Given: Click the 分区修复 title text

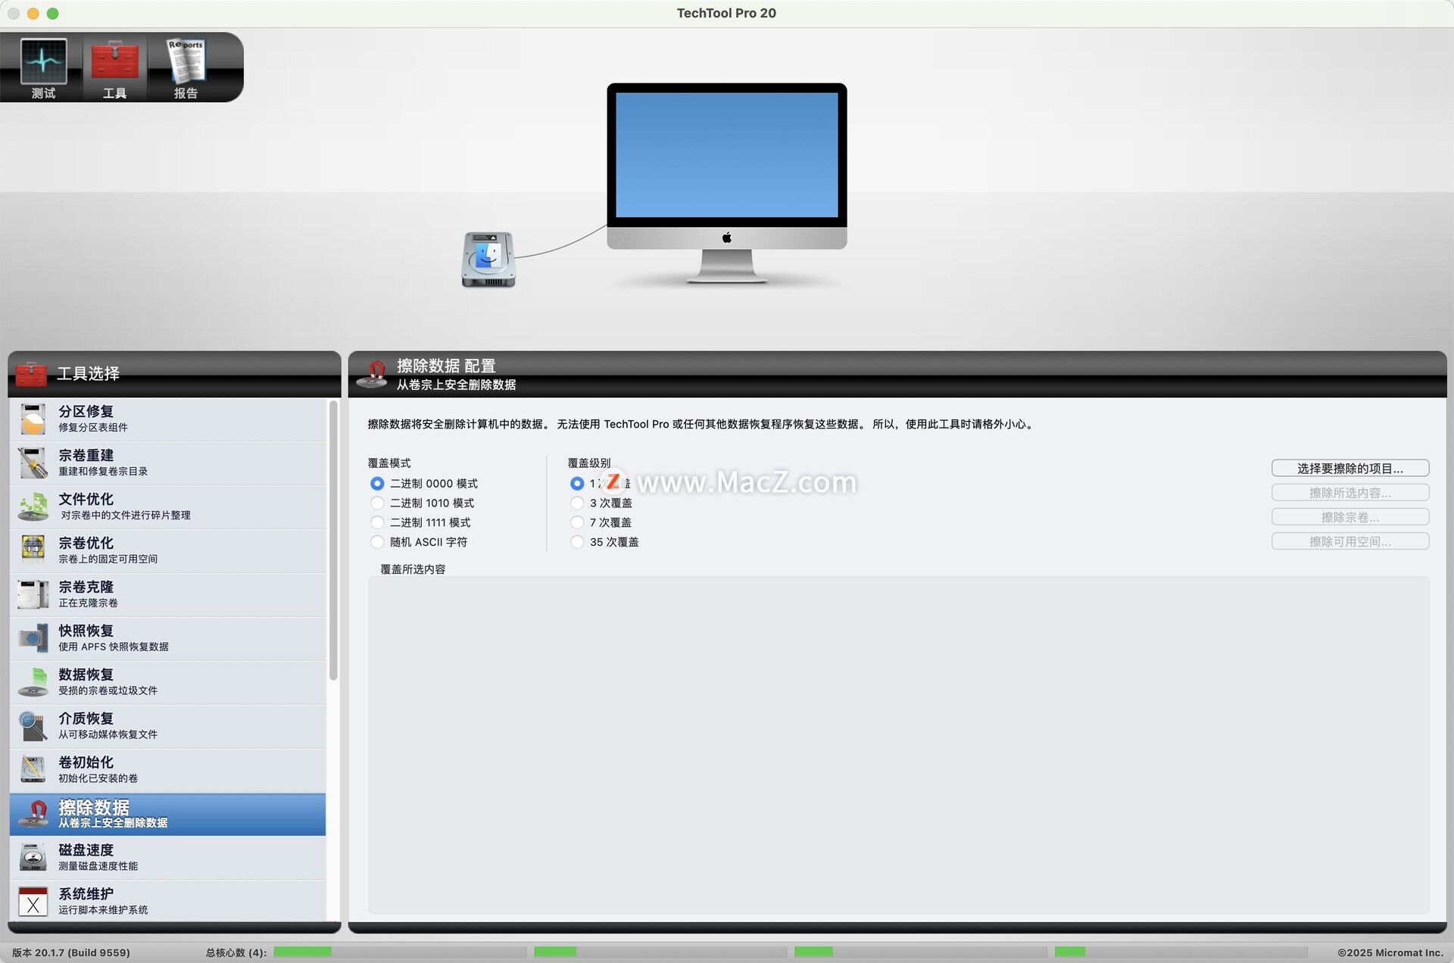Looking at the screenshot, I should [86, 411].
